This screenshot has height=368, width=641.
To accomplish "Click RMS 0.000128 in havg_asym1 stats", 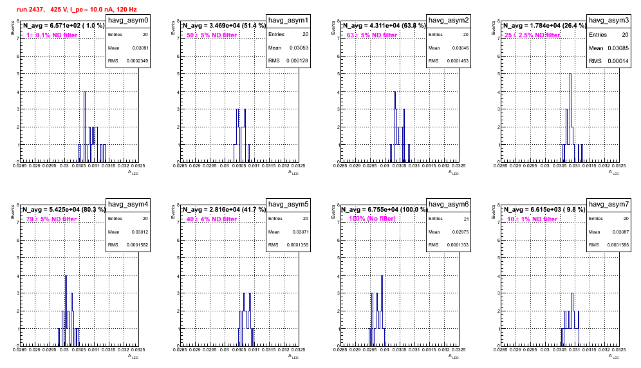I will click(x=288, y=60).
